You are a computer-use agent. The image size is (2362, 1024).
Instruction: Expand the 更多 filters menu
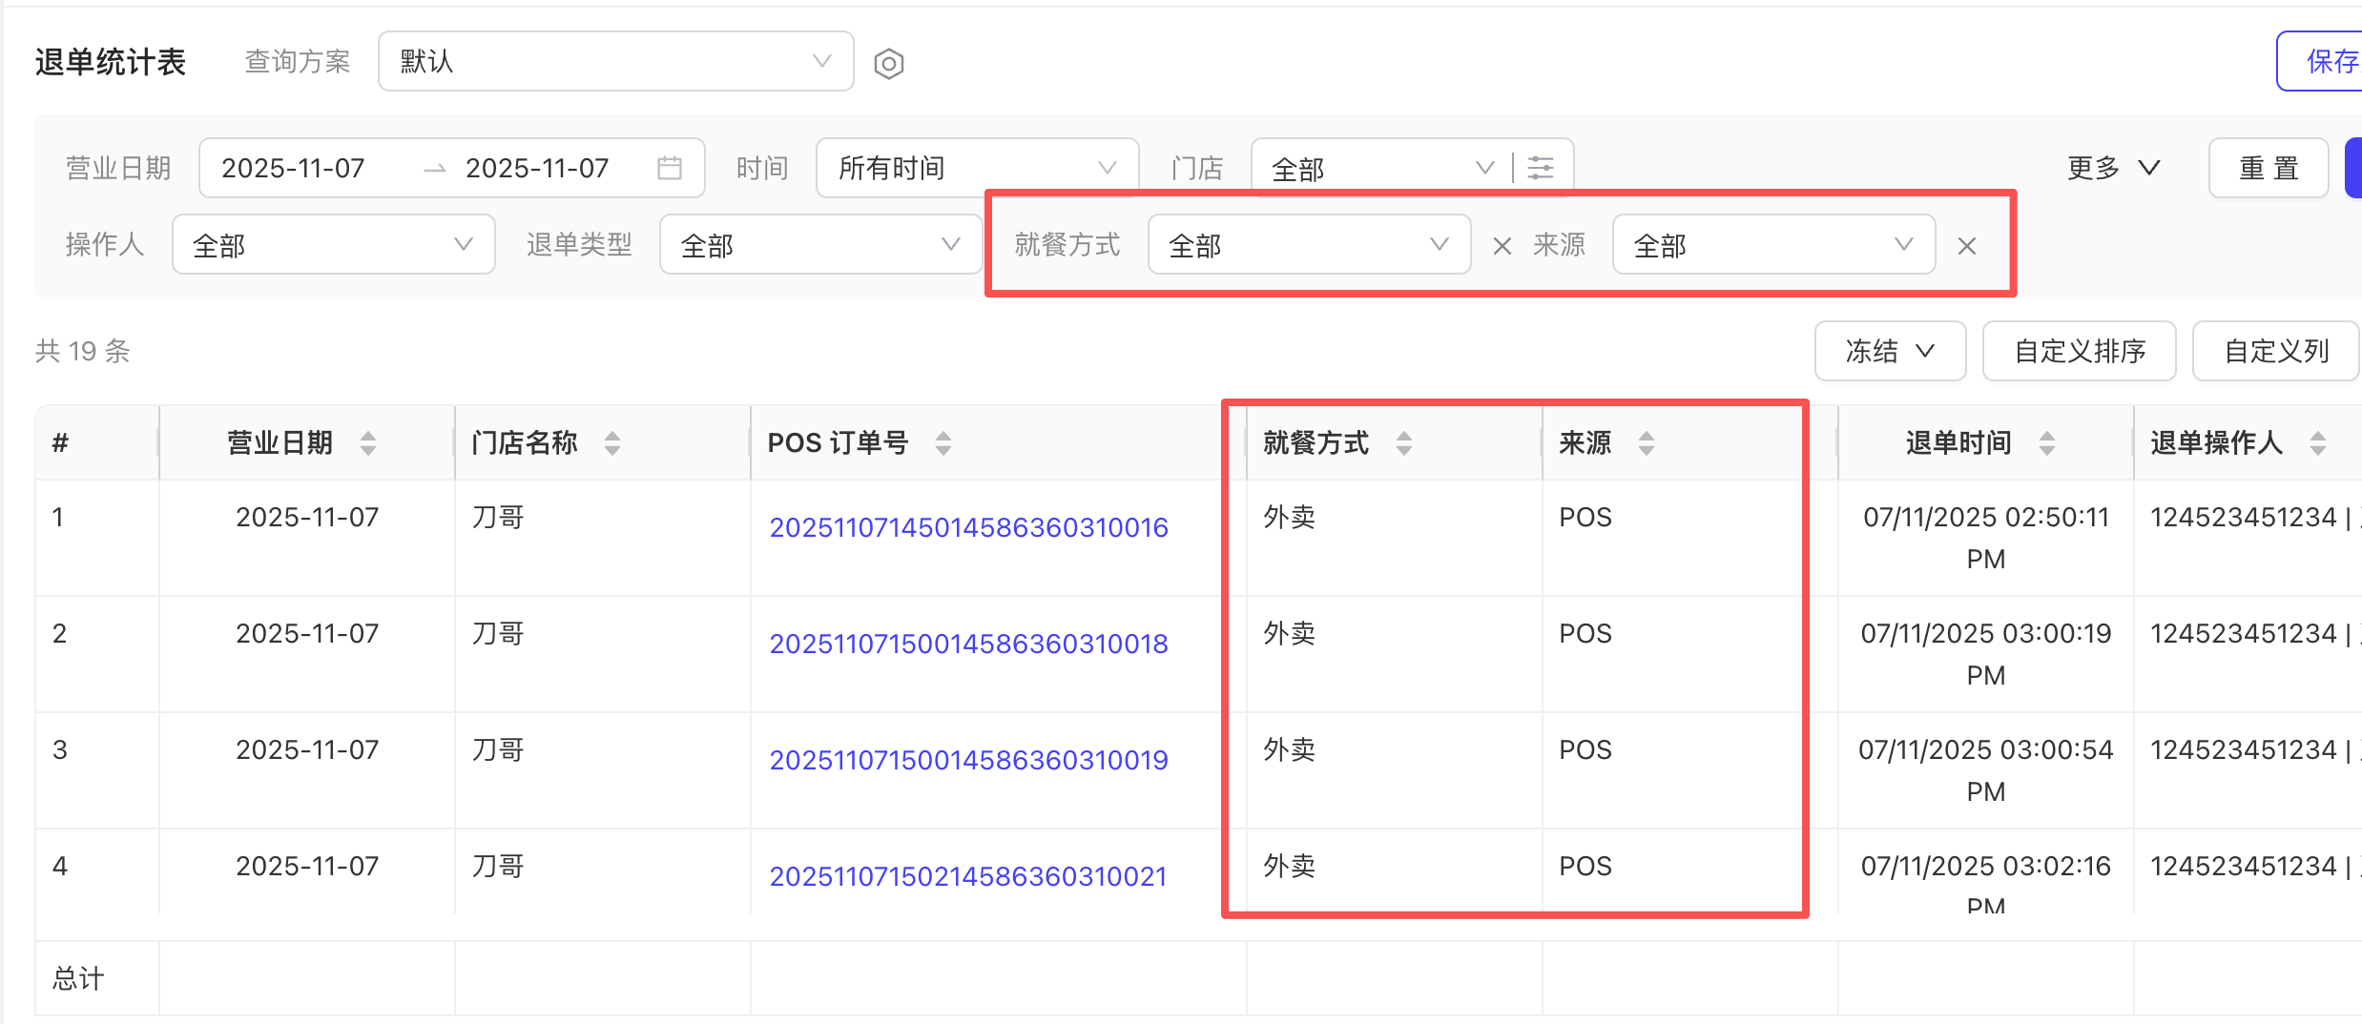[2112, 168]
